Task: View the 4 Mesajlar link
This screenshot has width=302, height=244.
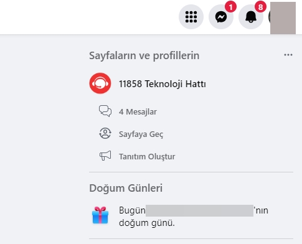Action: point(138,112)
